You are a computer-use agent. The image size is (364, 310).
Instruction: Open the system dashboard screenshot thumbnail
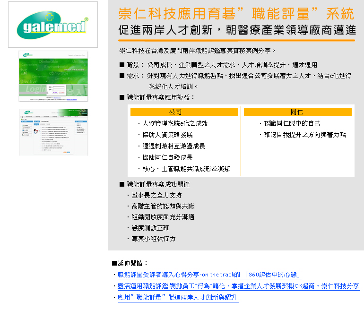pyautogui.click(x=53, y=132)
